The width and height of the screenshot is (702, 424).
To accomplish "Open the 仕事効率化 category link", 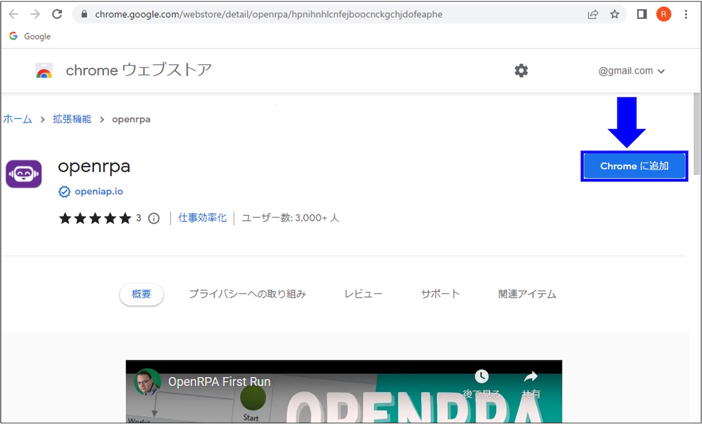I will click(202, 218).
